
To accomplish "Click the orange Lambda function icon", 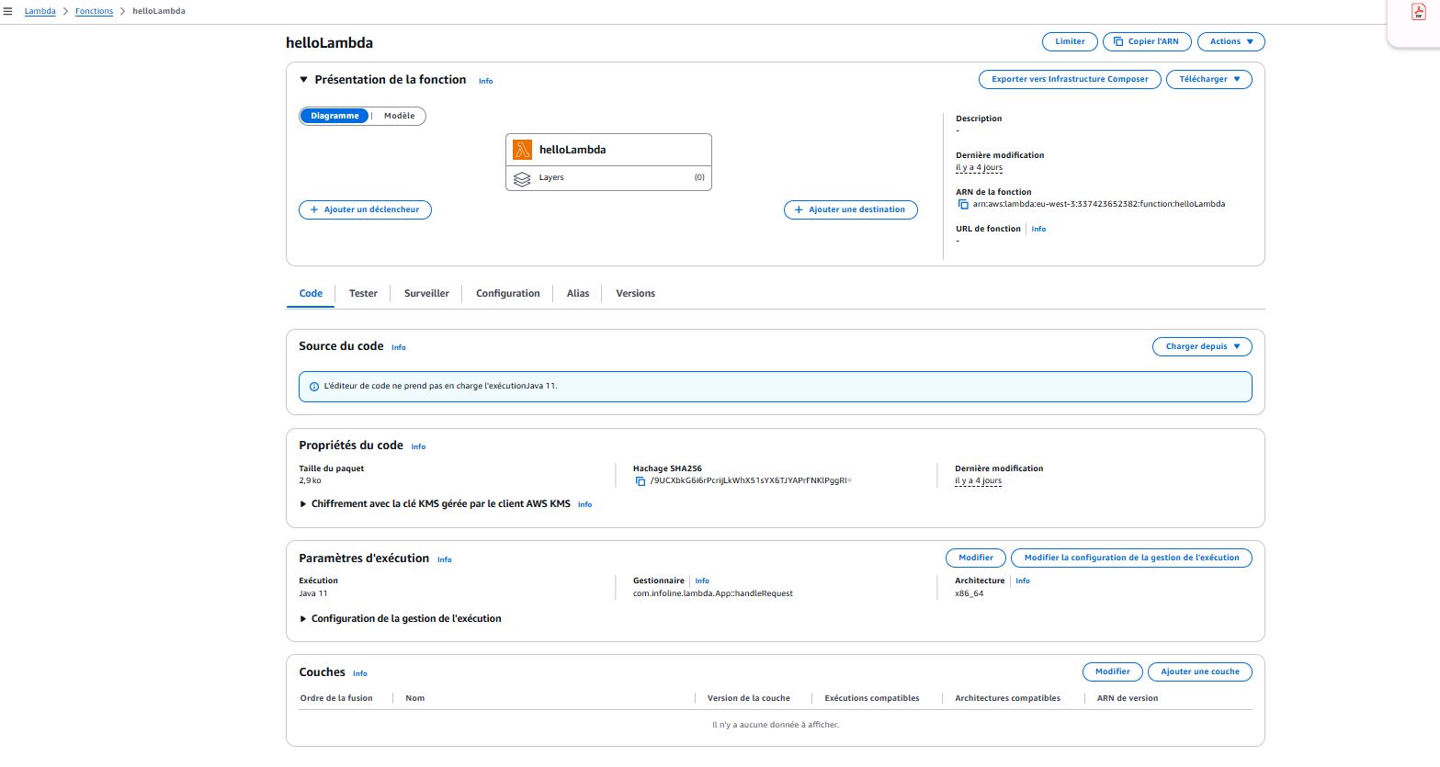I will coord(522,150).
